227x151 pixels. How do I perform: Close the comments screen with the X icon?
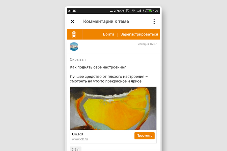coord(72,22)
